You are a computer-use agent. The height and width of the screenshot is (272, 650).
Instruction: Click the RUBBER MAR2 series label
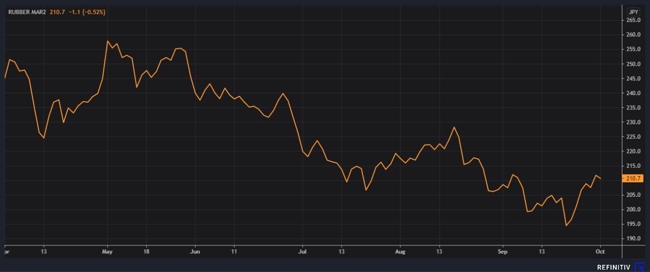coord(28,12)
